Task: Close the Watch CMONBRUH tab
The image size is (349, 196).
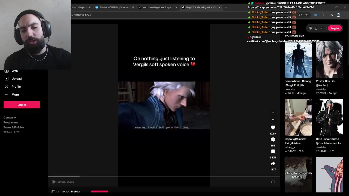Action: tap(133, 7)
